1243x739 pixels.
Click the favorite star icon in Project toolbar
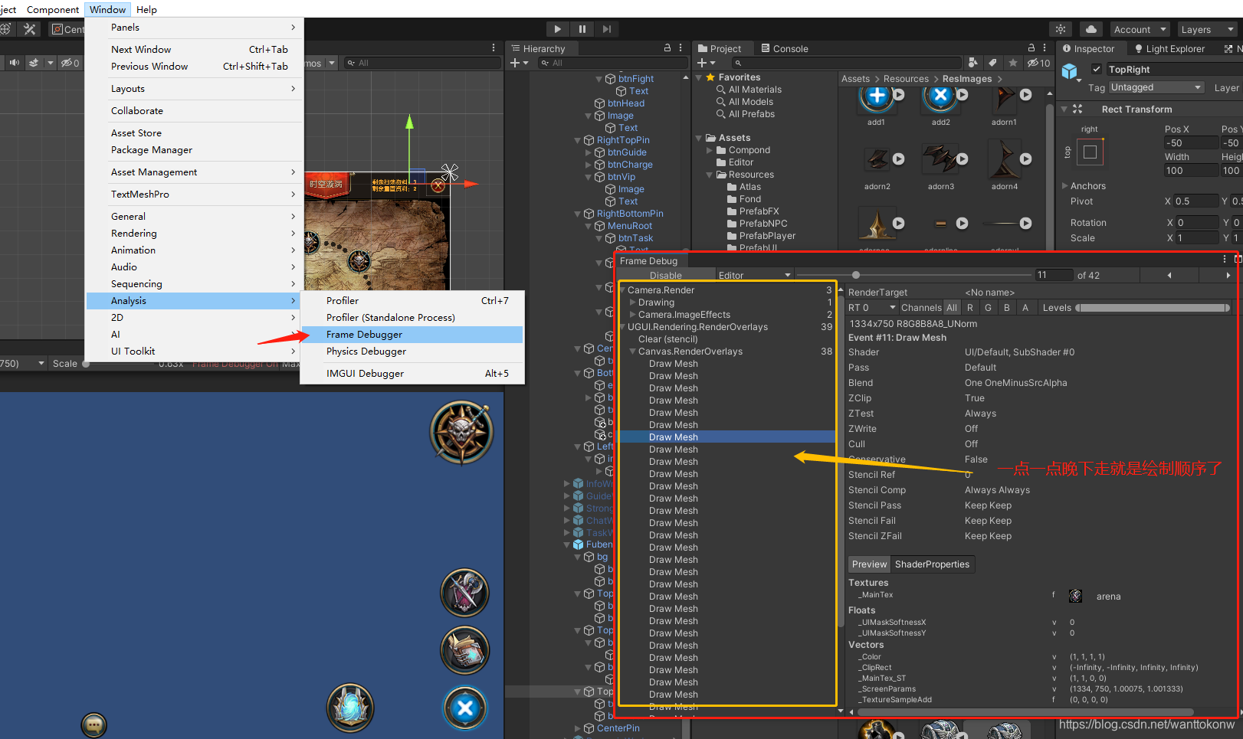[1013, 63]
